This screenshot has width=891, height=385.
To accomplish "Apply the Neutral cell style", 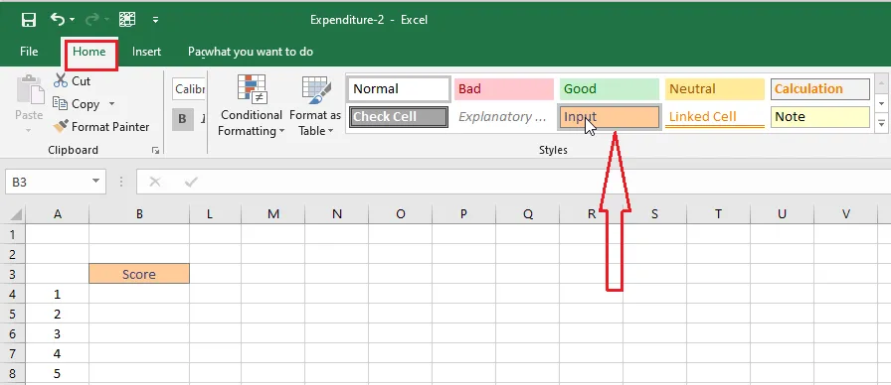I will tap(715, 89).
